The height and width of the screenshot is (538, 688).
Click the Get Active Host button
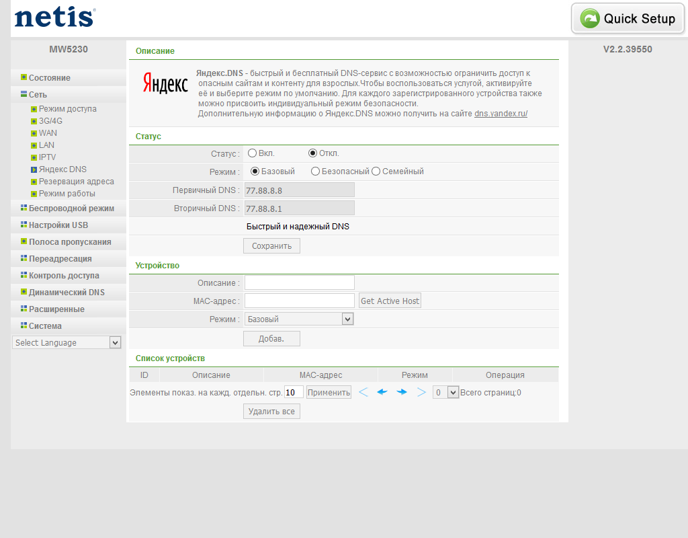tap(390, 301)
